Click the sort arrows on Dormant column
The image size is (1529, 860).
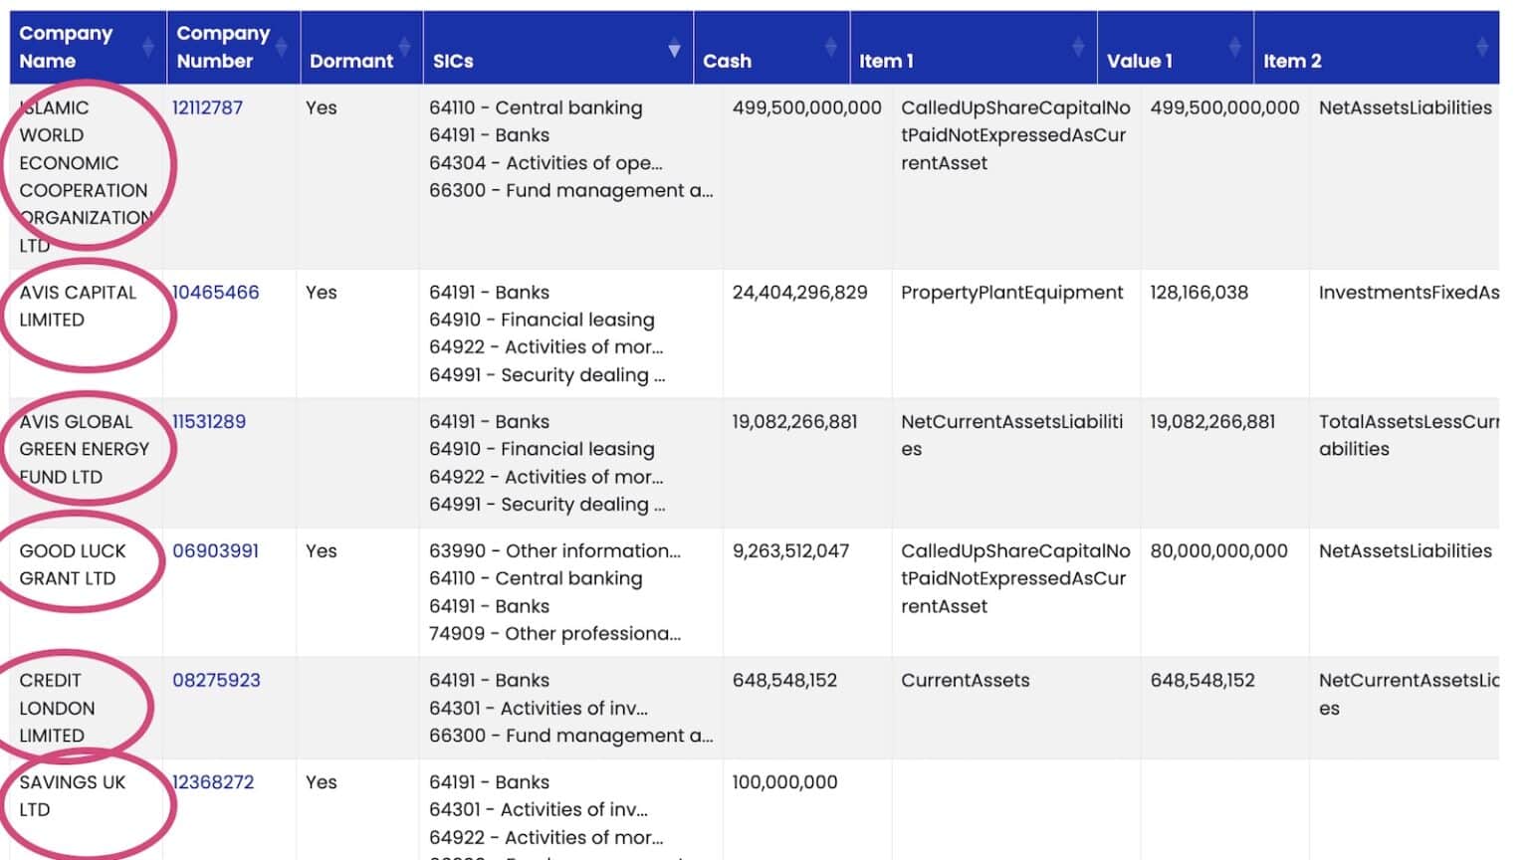point(406,46)
